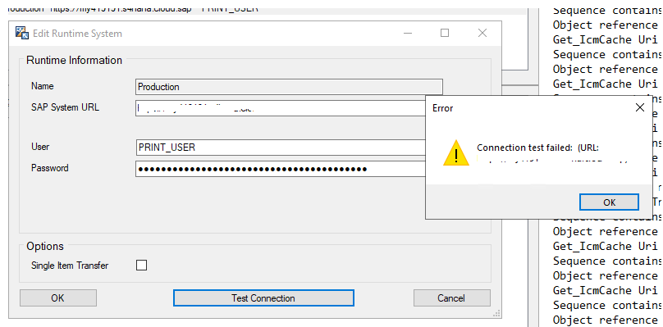Select the User field with PRINT_USER
The image size is (663, 327).
(281, 148)
